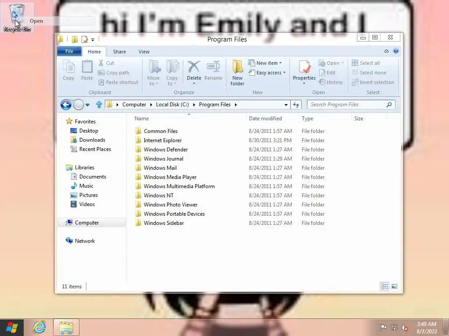449x336 pixels.
Task: Open Downloads in Favorites pane
Action: point(92,140)
